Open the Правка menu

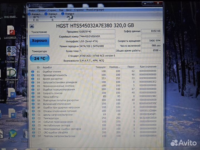coord(41,10)
